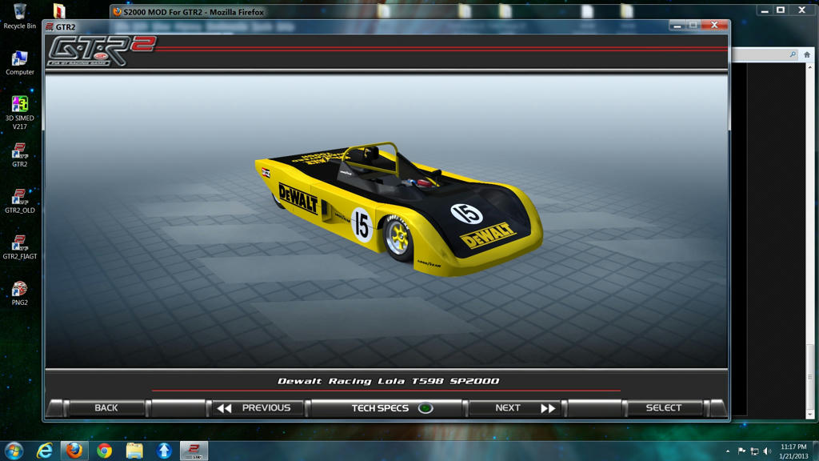Click the Dewalt Lola car preview

pyautogui.click(x=399, y=209)
